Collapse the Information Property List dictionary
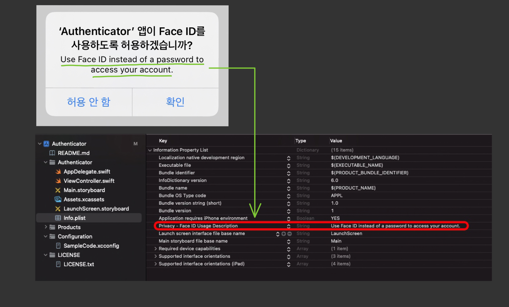The image size is (509, 307). pyautogui.click(x=150, y=150)
